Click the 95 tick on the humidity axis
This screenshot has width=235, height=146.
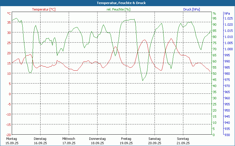click(x=214, y=18)
